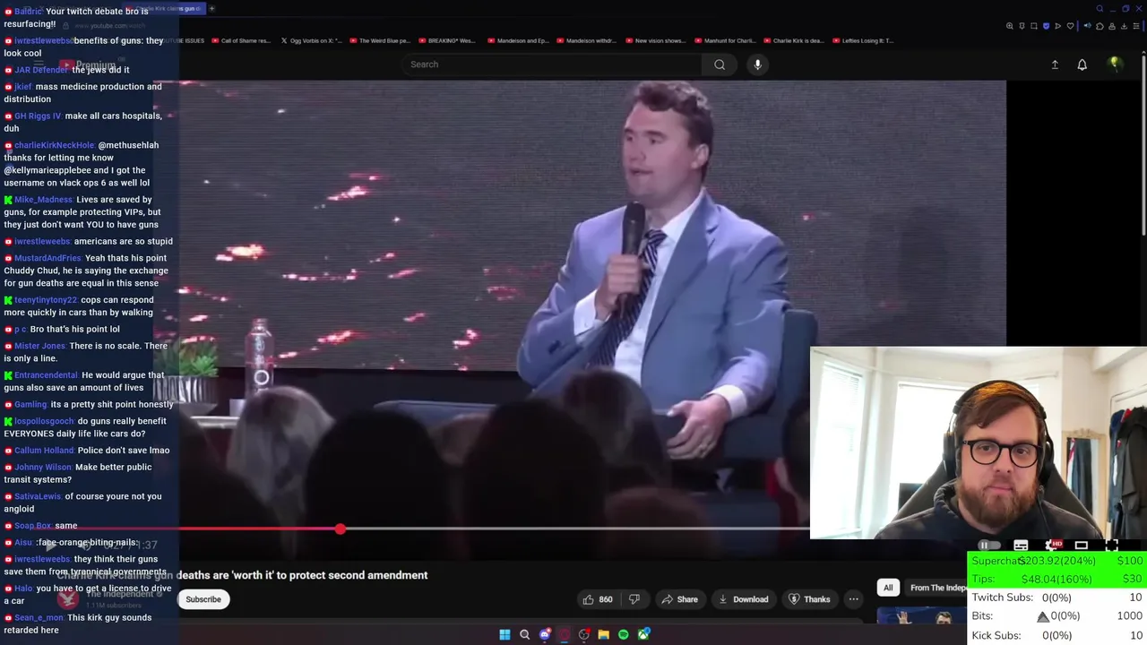Open YouTube notifications bell
Image resolution: width=1147 pixels, height=645 pixels.
(1082, 64)
